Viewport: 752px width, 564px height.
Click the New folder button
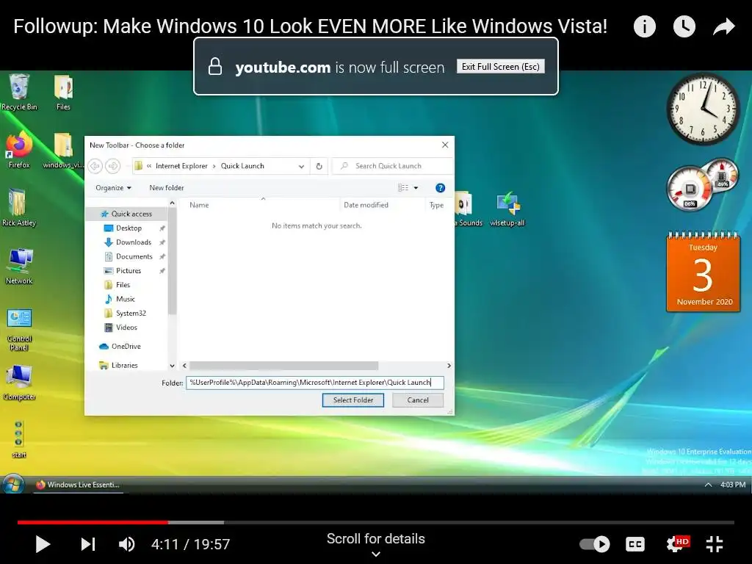click(167, 188)
